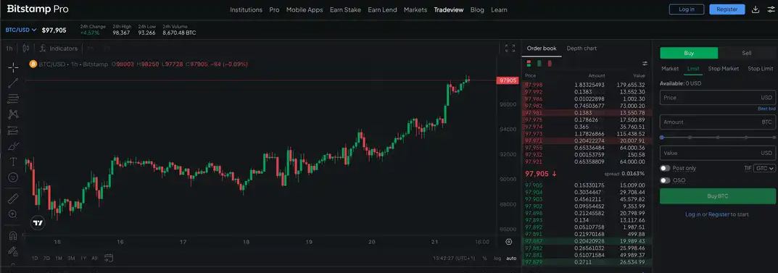Click the candlestick chart style icon
Image resolution: width=778 pixels, height=273 pixels.
point(26,49)
